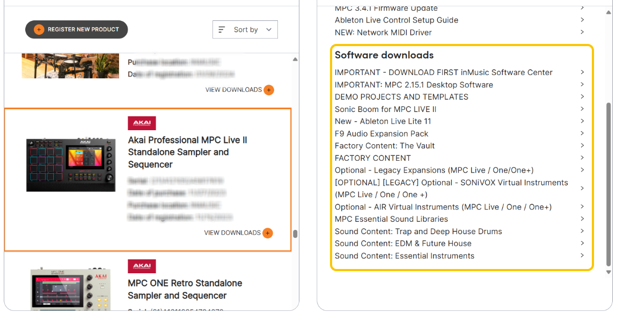Expand chevron for Ableton Live Control Setup Guide

click(x=582, y=19)
